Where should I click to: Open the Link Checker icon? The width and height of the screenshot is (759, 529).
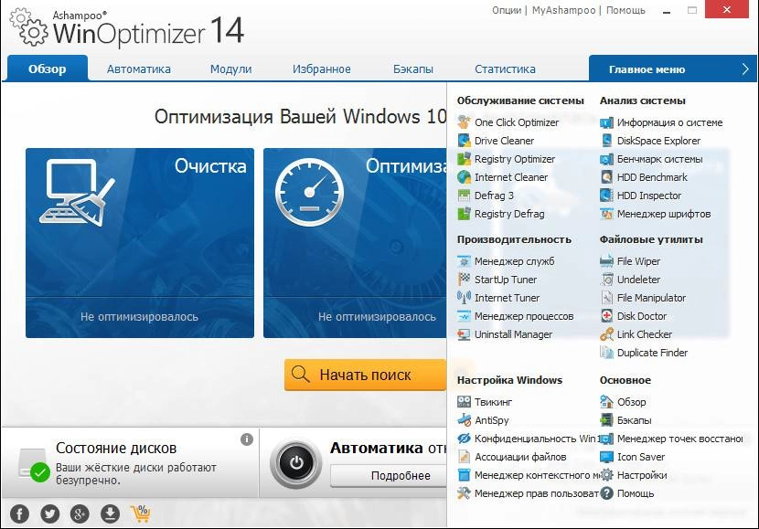pyautogui.click(x=606, y=334)
